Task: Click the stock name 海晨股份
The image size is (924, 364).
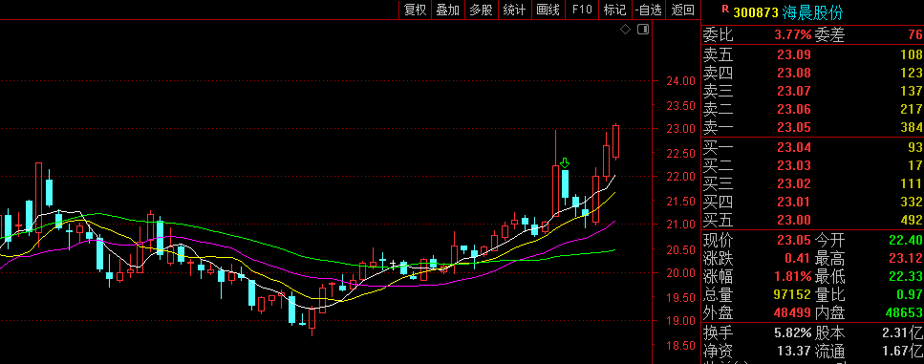Action: pos(812,12)
